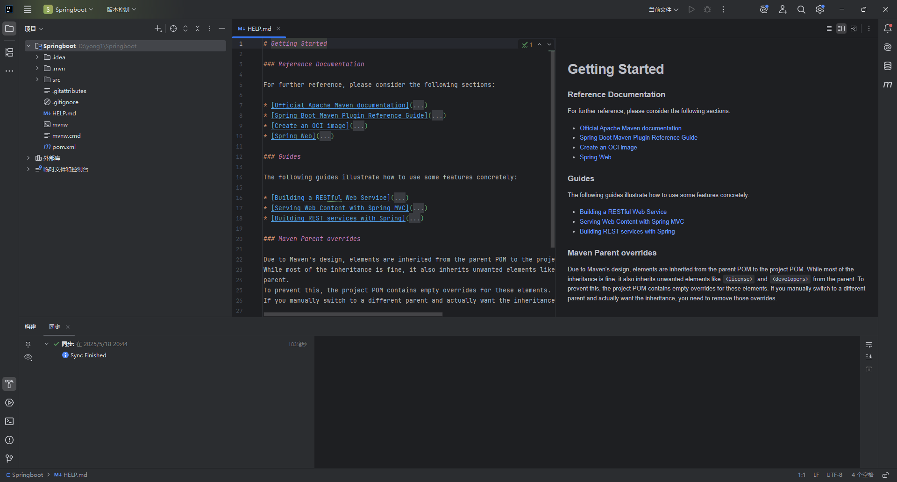Viewport: 897px width, 482px height.
Task: Switch preview pane to editor-only layout
Action: (x=829, y=28)
